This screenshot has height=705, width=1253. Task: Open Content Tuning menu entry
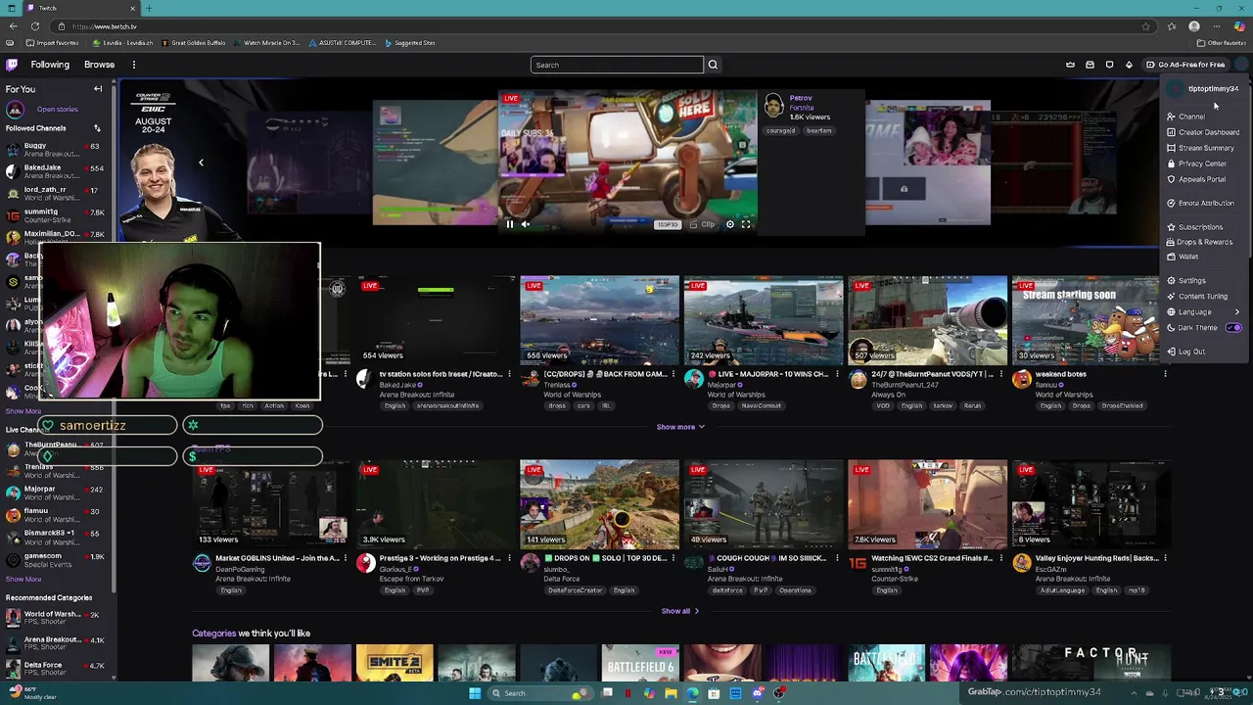(1206, 297)
